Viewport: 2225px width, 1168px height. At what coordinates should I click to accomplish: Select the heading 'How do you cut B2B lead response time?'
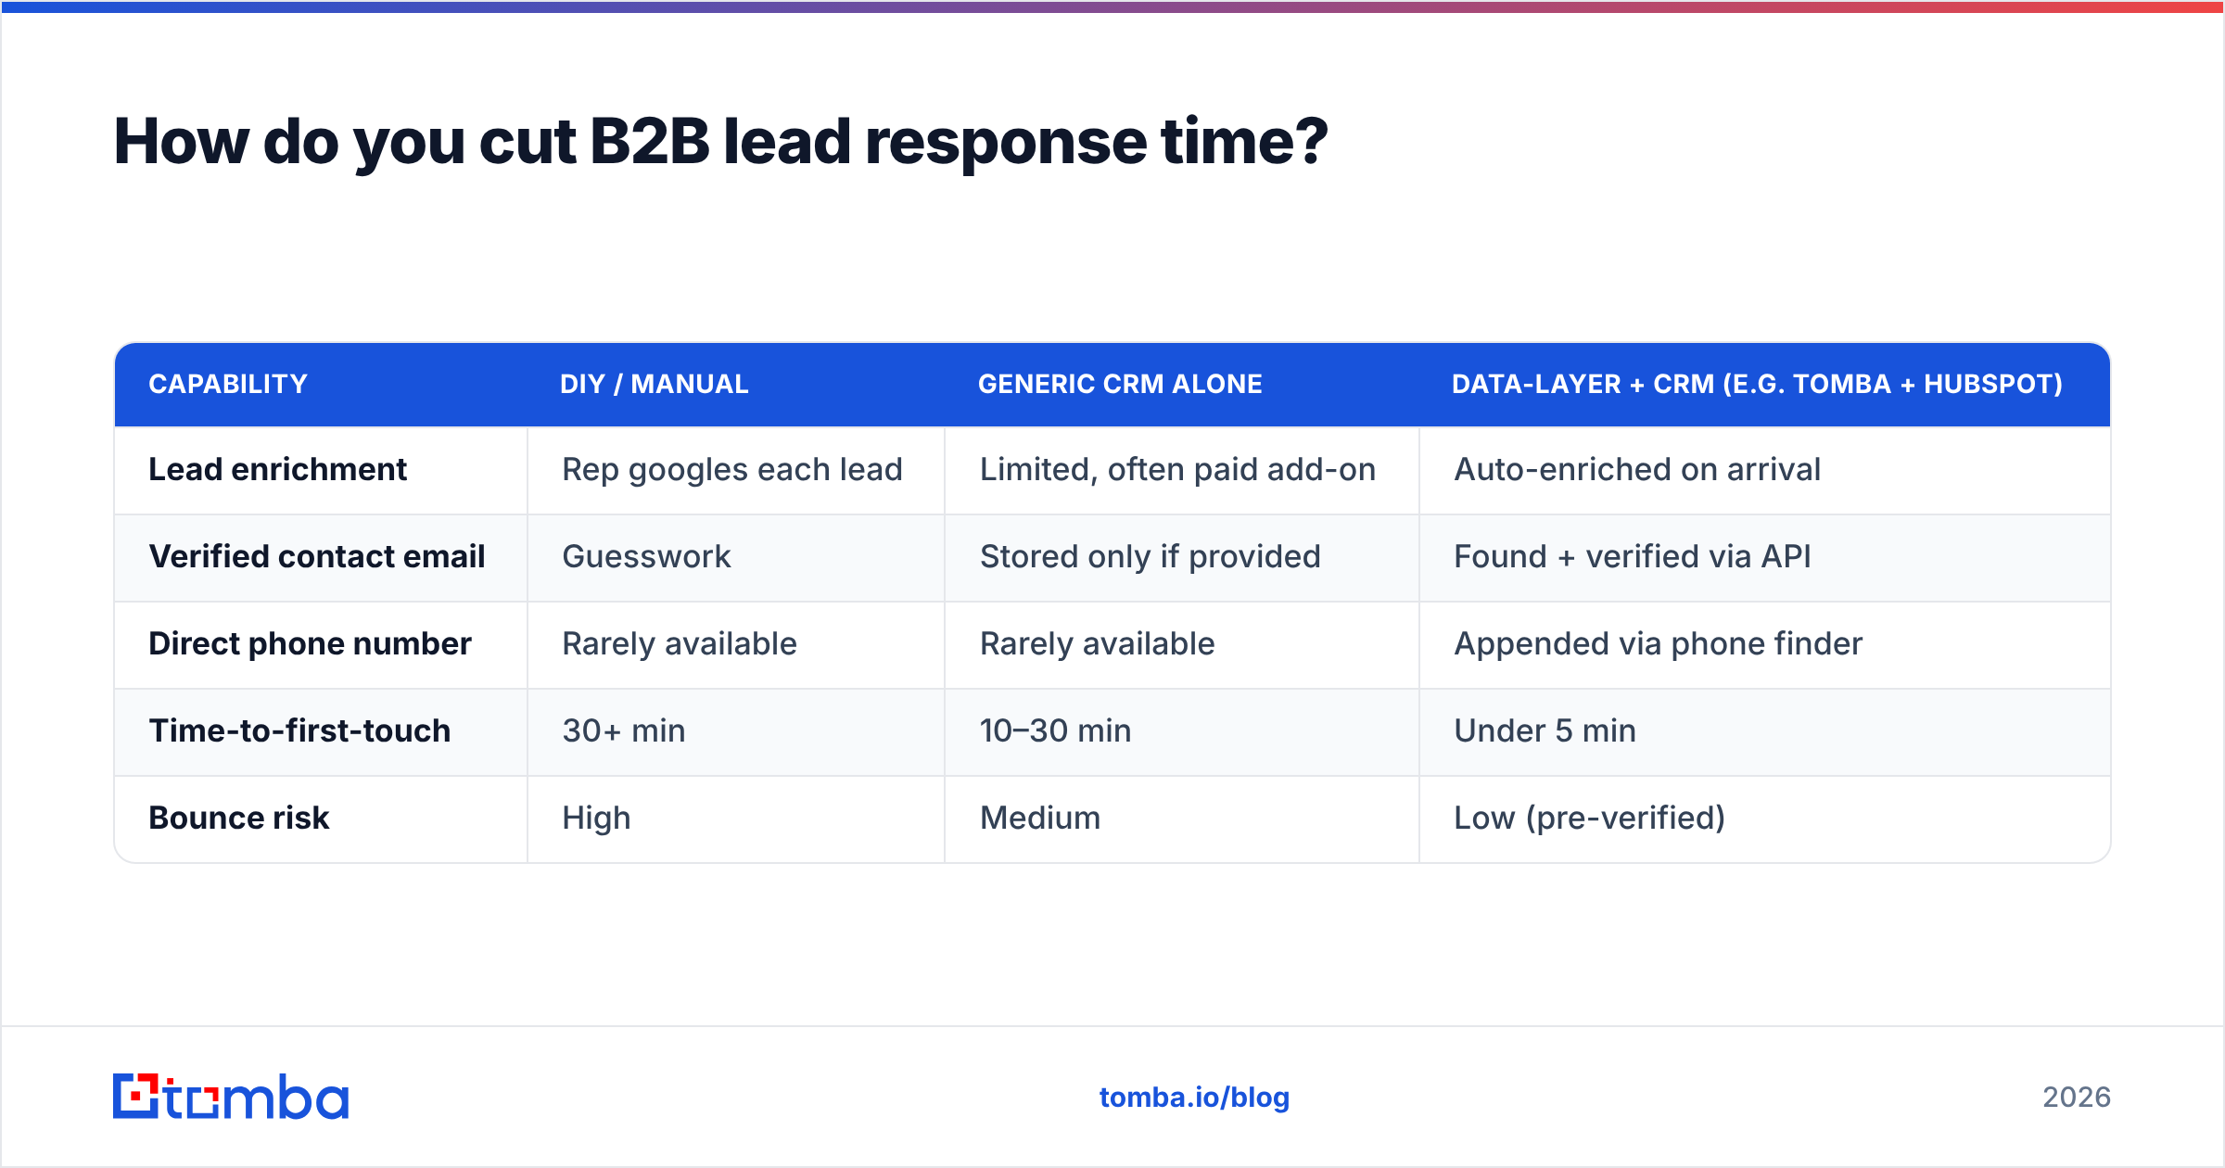click(x=720, y=142)
